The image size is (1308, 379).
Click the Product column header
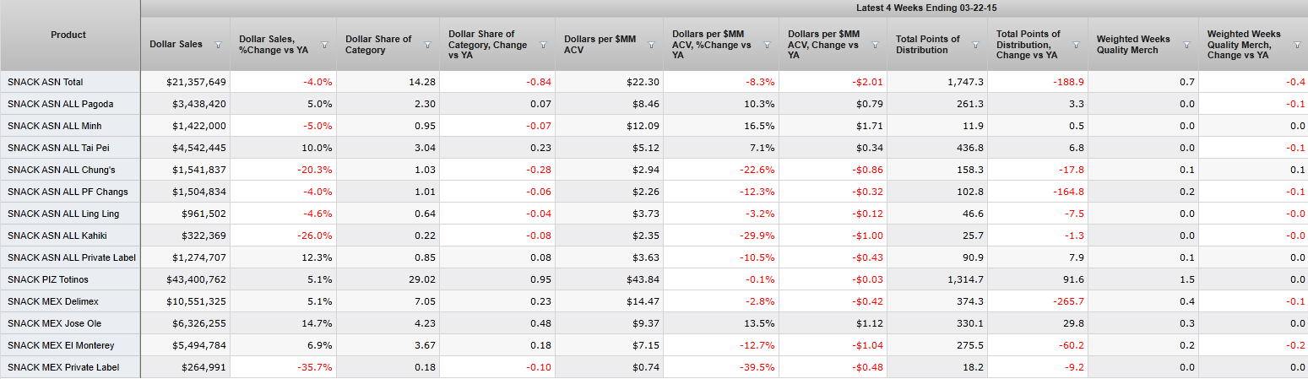point(68,35)
